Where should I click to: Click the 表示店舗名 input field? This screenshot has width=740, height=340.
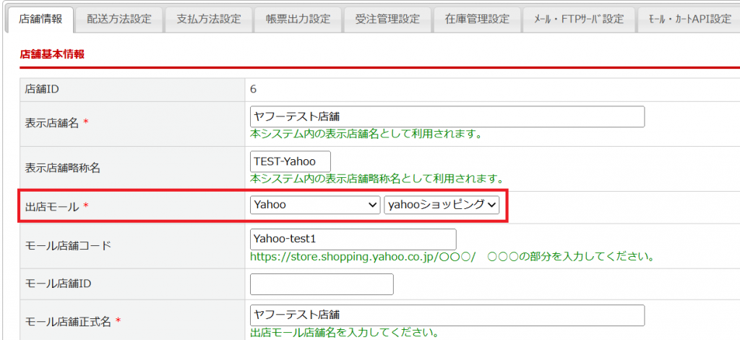coord(447,116)
